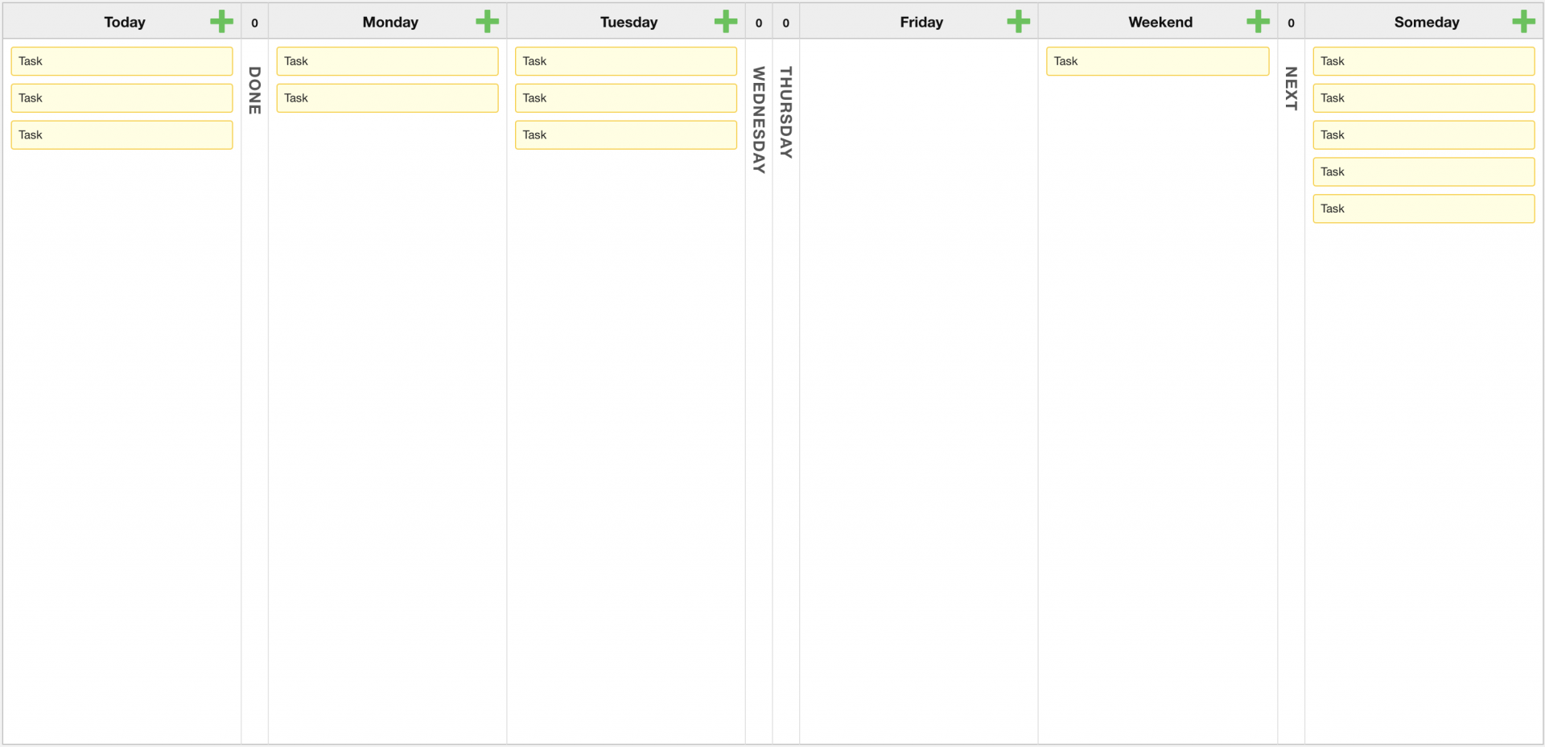Click the plus icon in Someday header
Image resolution: width=1545 pixels, height=747 pixels.
tap(1523, 22)
